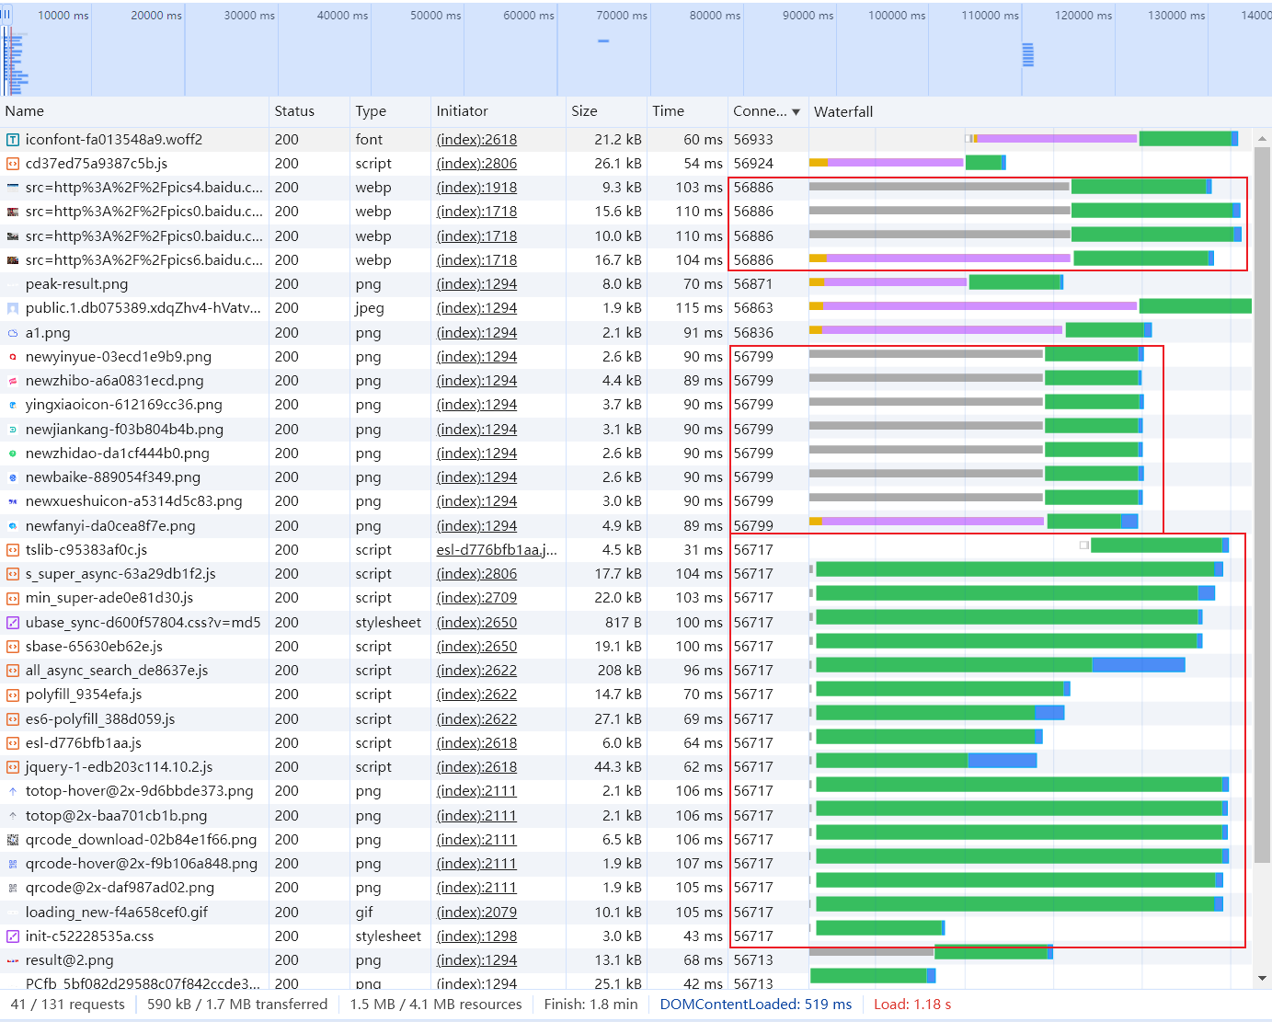
Task: Sort by the Connection ID column header
Action: pyautogui.click(x=767, y=111)
